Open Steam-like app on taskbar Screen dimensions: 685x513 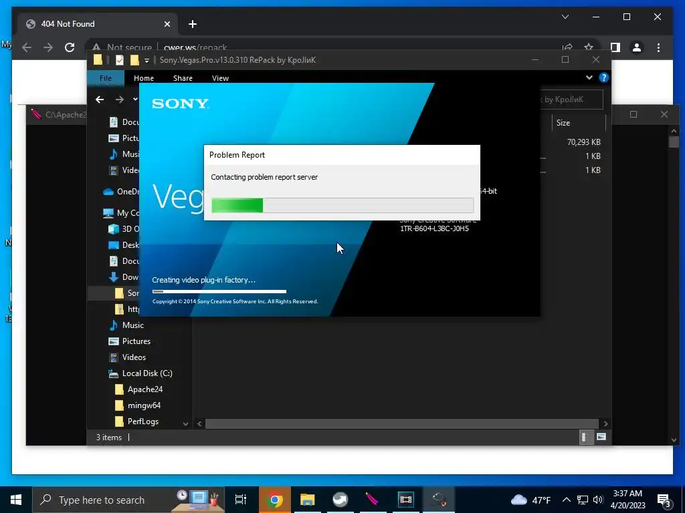pos(340,500)
